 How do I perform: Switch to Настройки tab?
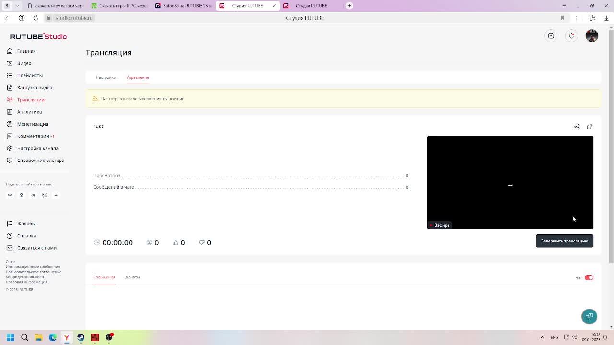[106, 77]
